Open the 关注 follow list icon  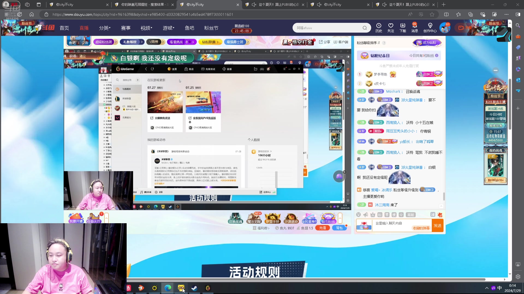(x=391, y=27)
